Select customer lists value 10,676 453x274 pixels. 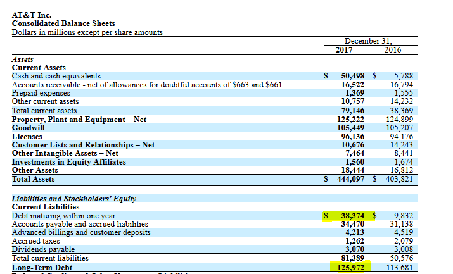pyautogui.click(x=352, y=145)
